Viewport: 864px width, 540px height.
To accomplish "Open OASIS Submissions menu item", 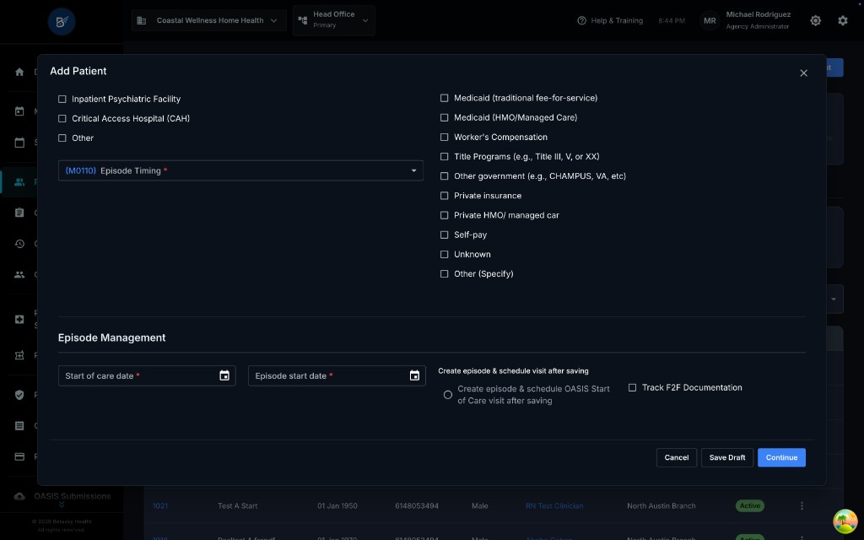I will [73, 496].
